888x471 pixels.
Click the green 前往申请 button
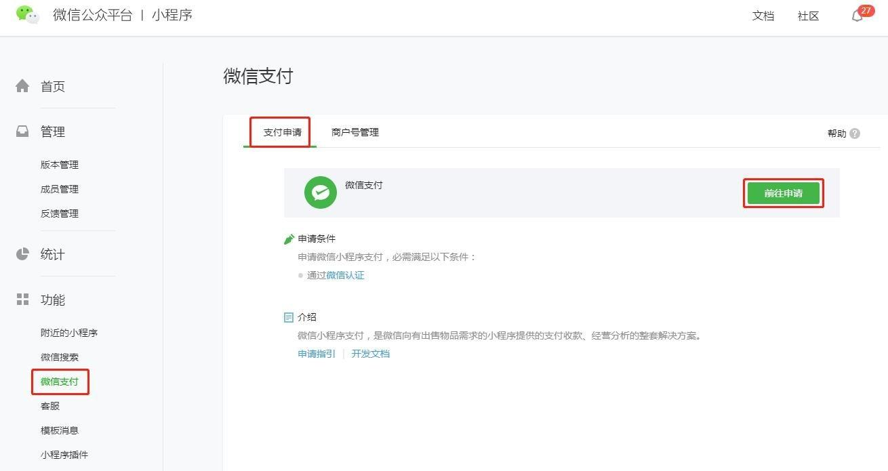[x=784, y=193]
